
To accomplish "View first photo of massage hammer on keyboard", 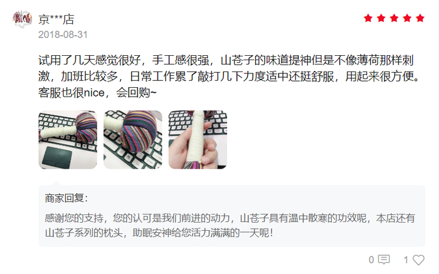I will (68, 140).
